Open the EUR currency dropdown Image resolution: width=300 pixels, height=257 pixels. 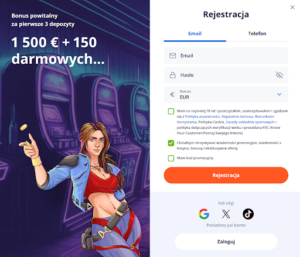[226, 94]
